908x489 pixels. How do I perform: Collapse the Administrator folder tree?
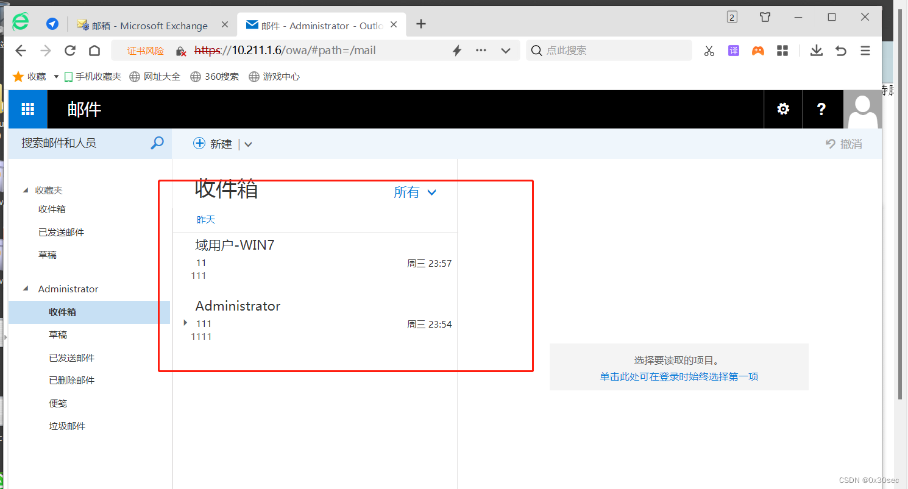(x=26, y=289)
